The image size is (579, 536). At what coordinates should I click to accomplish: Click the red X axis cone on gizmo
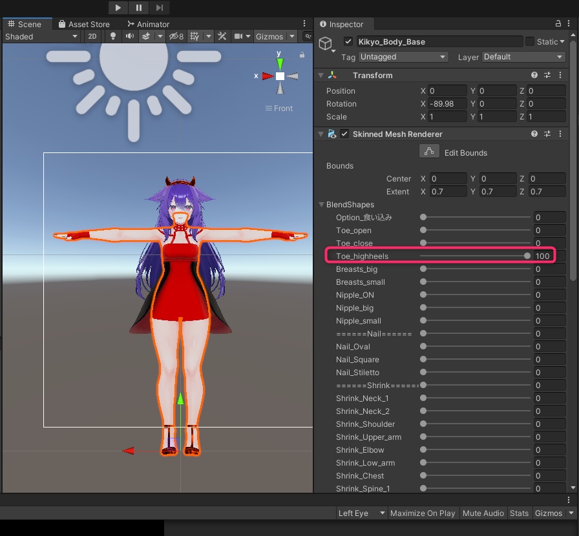click(x=268, y=76)
